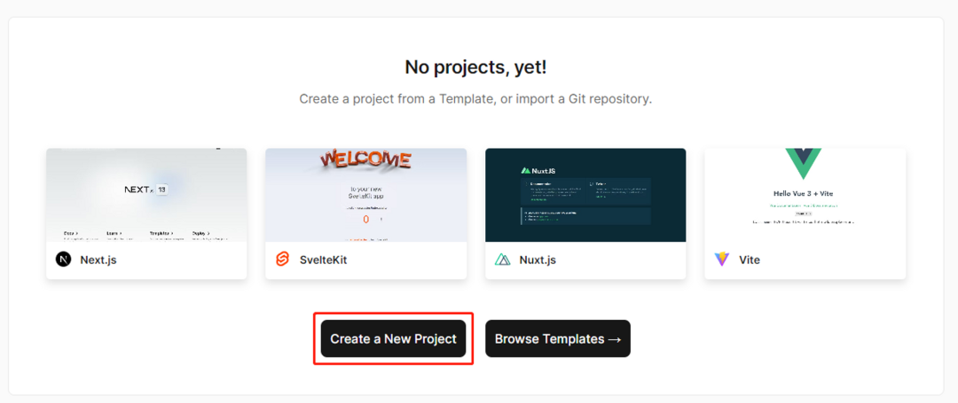This screenshot has width=958, height=403.
Task: Select the Vite template name
Action: [750, 260]
